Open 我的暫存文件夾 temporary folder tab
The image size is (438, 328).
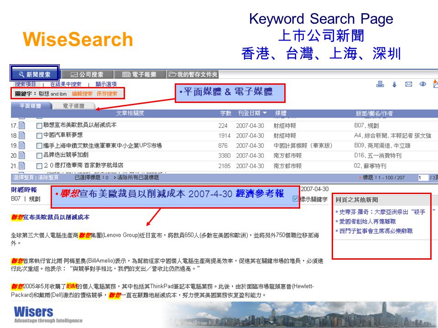[193, 74]
